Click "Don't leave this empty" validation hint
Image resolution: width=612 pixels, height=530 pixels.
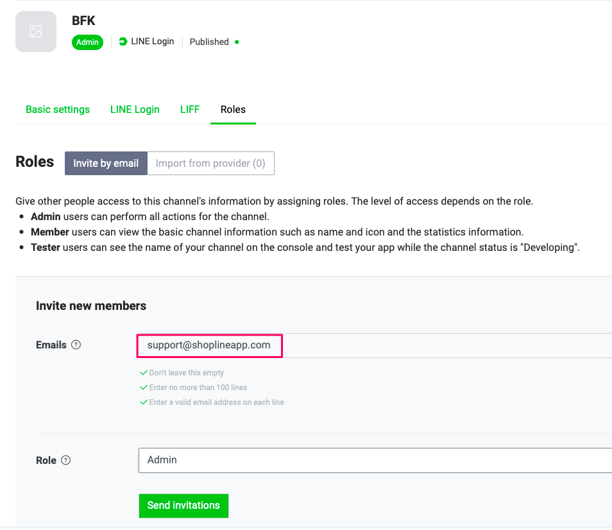click(187, 373)
